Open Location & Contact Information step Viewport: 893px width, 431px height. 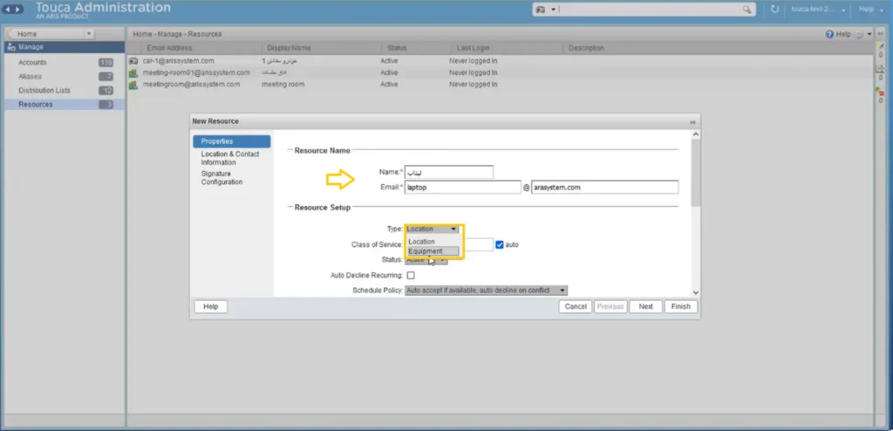[230, 158]
